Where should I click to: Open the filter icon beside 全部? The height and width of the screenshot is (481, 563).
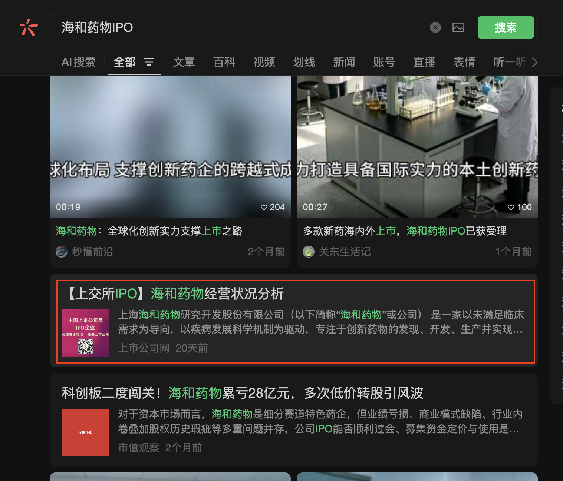(x=149, y=62)
